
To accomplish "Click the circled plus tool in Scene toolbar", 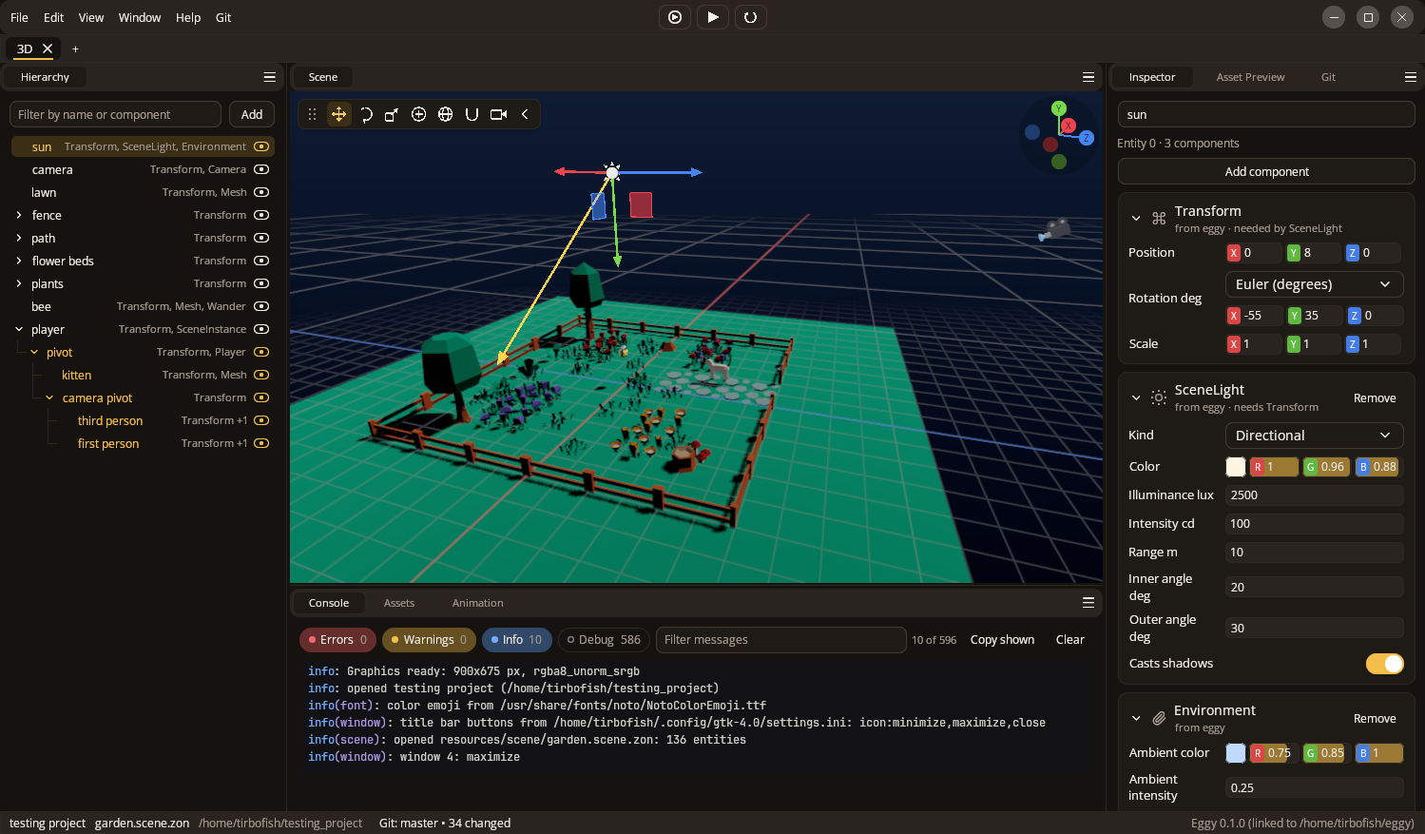I will pyautogui.click(x=418, y=114).
